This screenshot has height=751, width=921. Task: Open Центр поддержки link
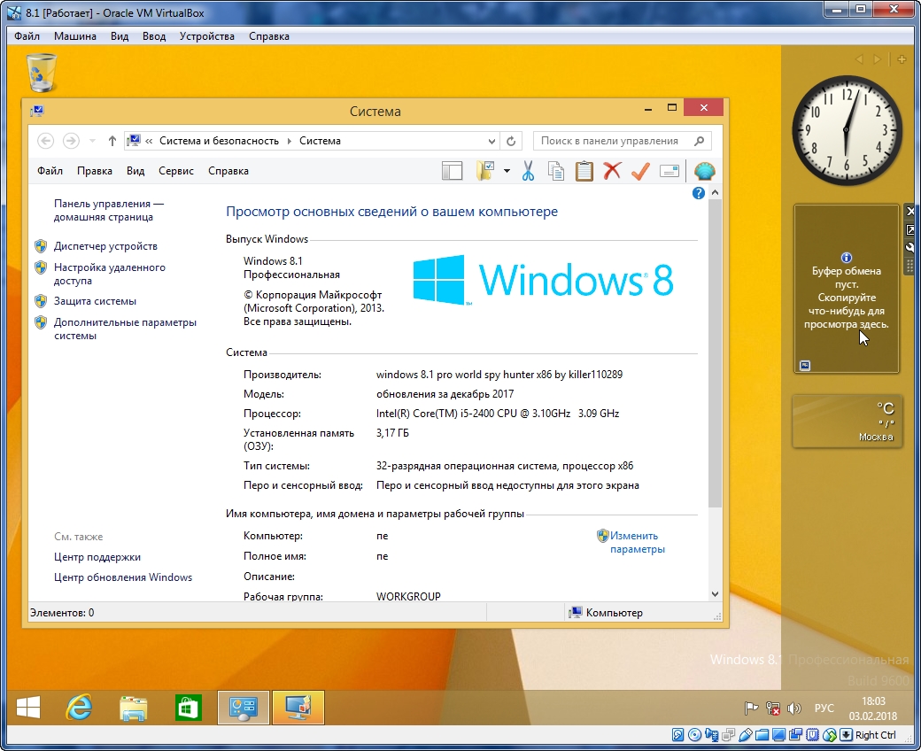[97, 557]
